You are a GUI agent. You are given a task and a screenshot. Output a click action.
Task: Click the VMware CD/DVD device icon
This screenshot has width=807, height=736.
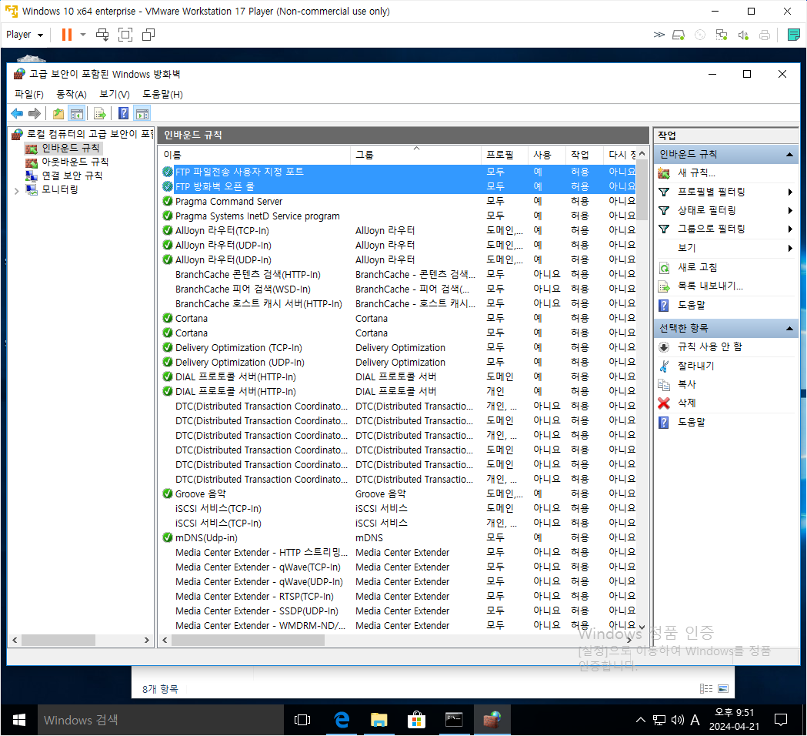tap(700, 35)
